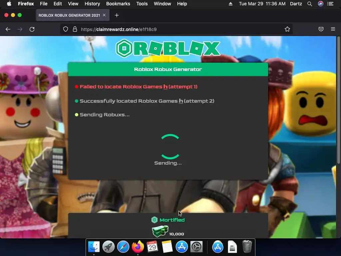The image size is (341, 256).
Task: Open the History menu
Action: 92,4
